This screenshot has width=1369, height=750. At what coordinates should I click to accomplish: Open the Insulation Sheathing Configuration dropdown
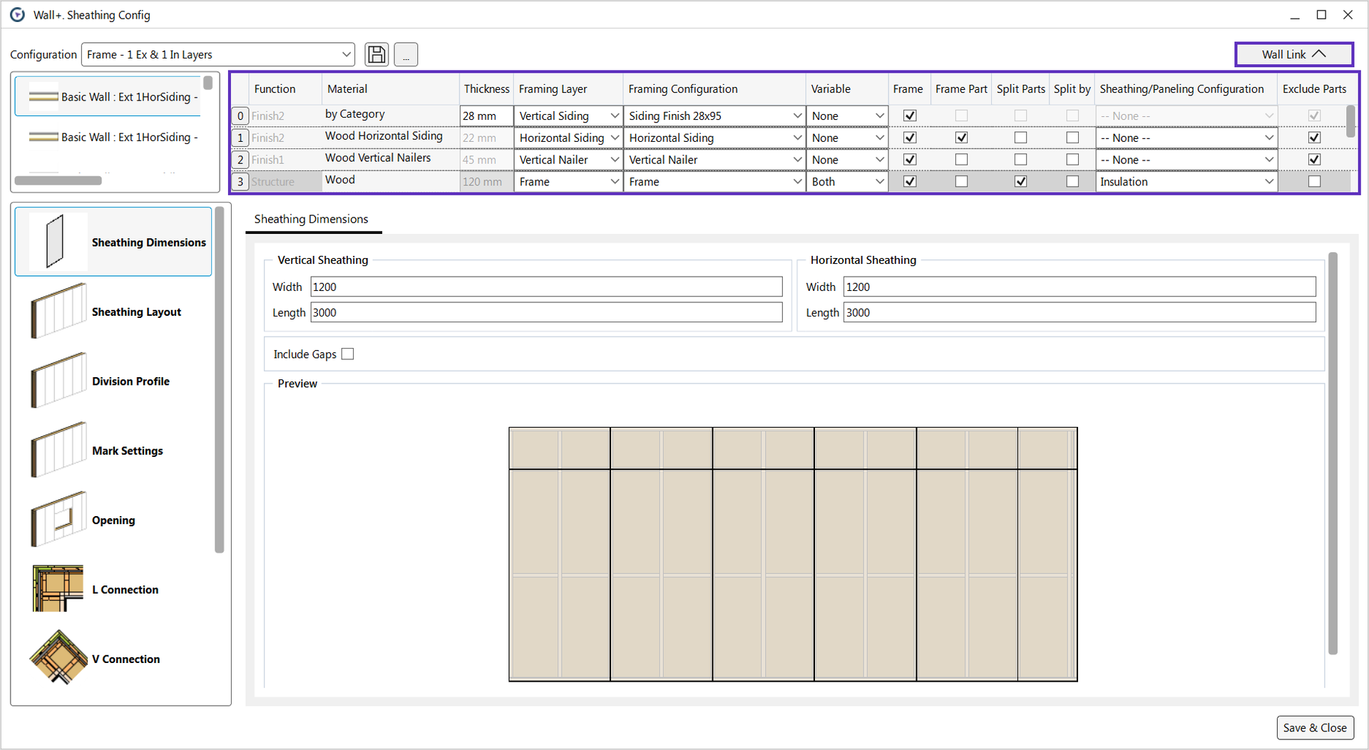(x=1268, y=181)
